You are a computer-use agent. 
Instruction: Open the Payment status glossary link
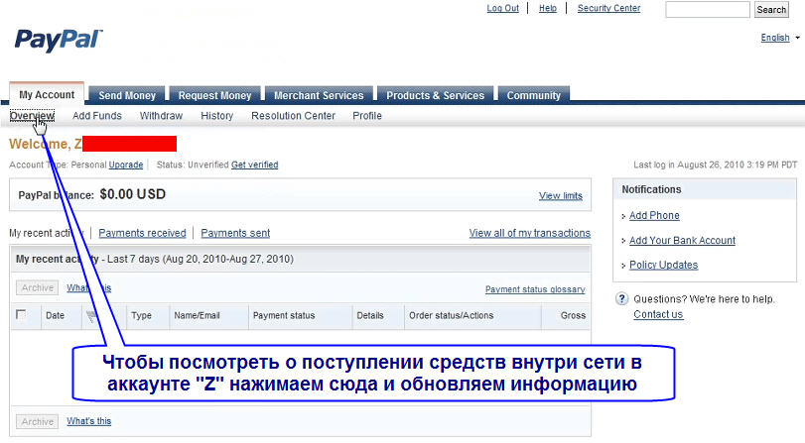point(535,289)
